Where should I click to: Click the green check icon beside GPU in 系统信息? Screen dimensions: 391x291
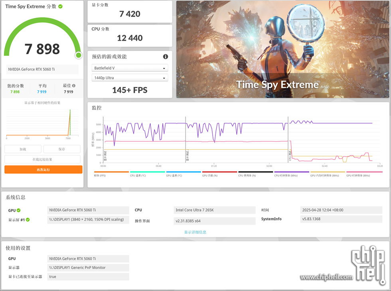[x=19, y=210]
